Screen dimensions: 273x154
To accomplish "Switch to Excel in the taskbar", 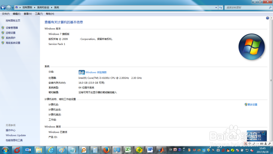I will (128, 150).
